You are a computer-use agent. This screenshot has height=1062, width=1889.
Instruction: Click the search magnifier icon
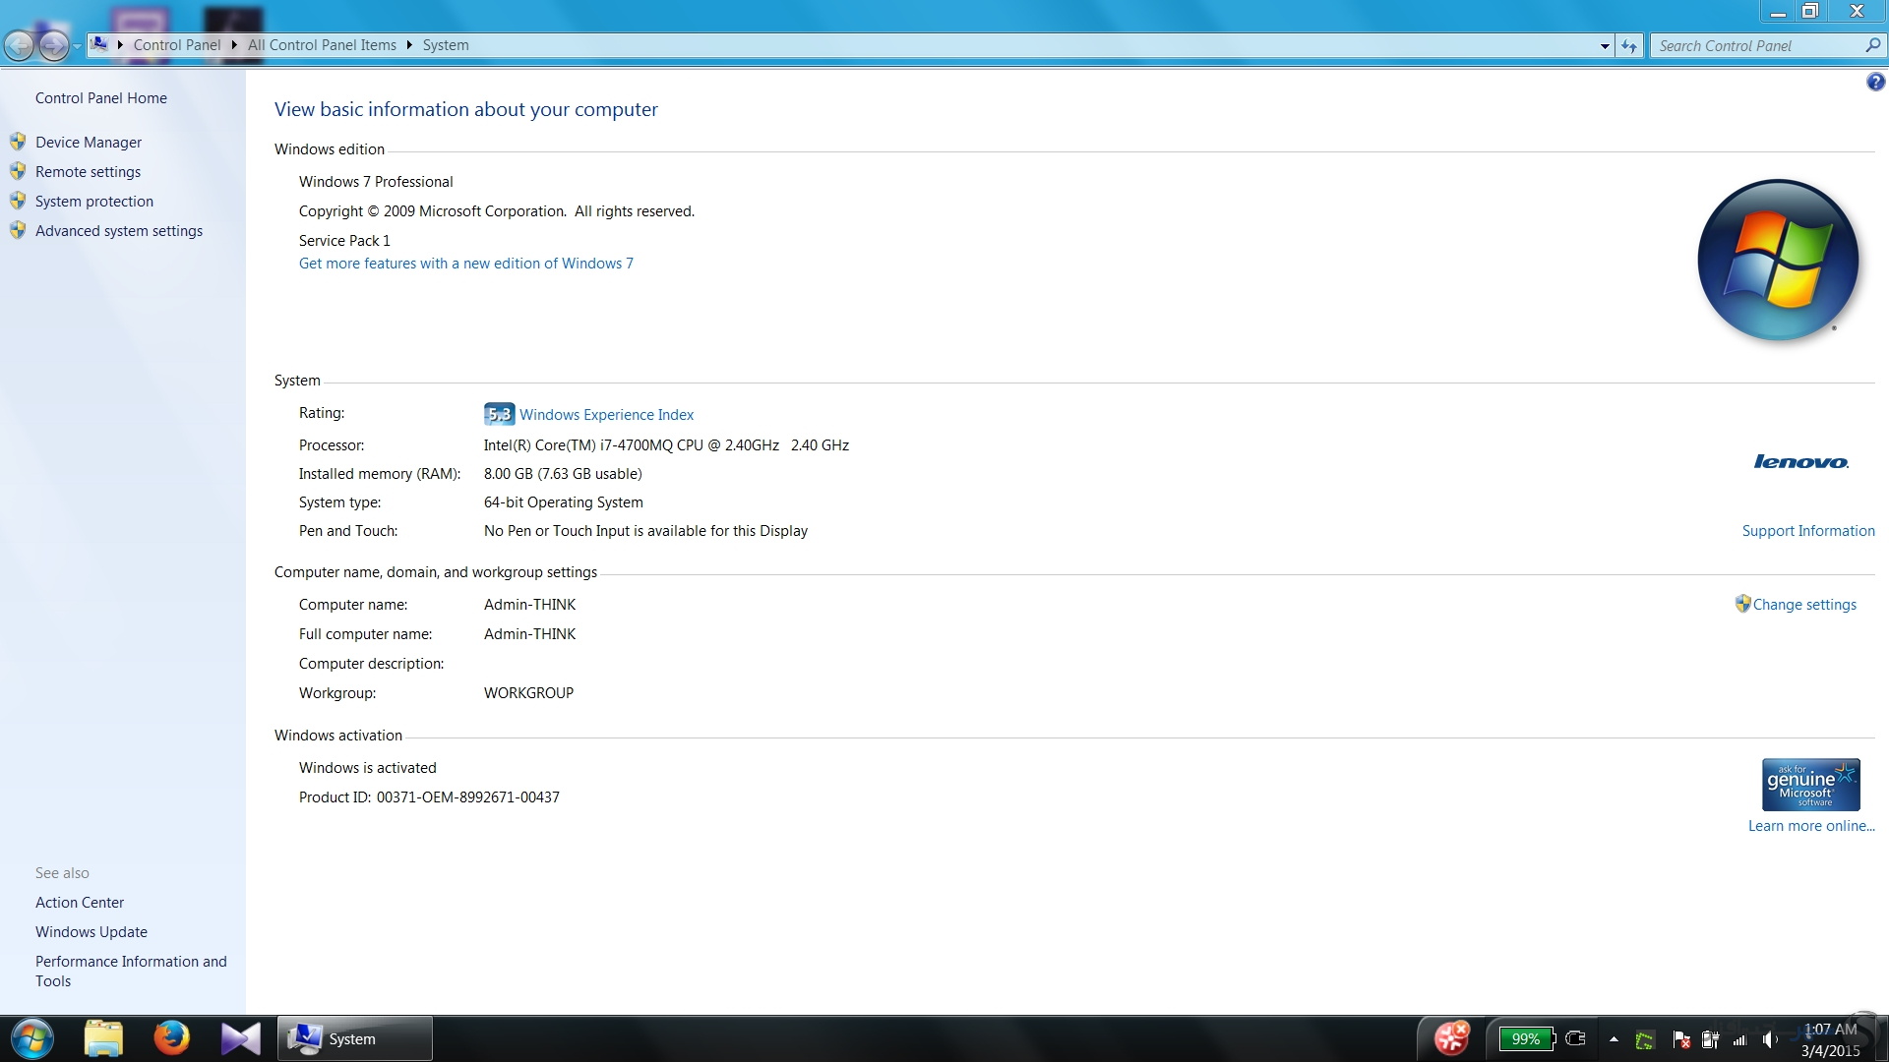(1872, 45)
